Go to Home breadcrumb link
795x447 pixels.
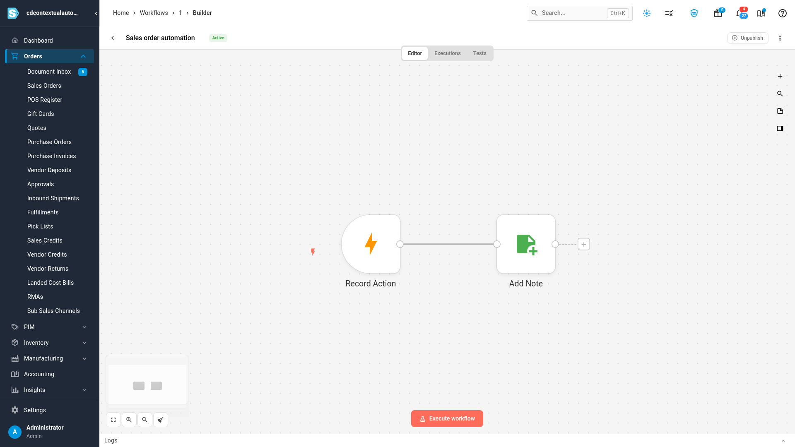pos(121,13)
